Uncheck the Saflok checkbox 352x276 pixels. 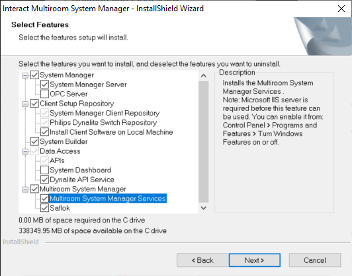pyautogui.click(x=44, y=208)
